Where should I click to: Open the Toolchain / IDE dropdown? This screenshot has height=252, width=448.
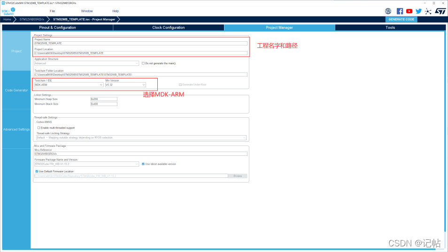[x=69, y=85]
